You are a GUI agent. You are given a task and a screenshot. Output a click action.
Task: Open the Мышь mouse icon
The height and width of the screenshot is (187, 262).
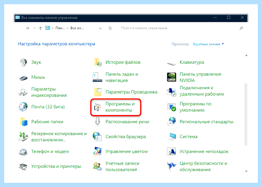point(23,78)
